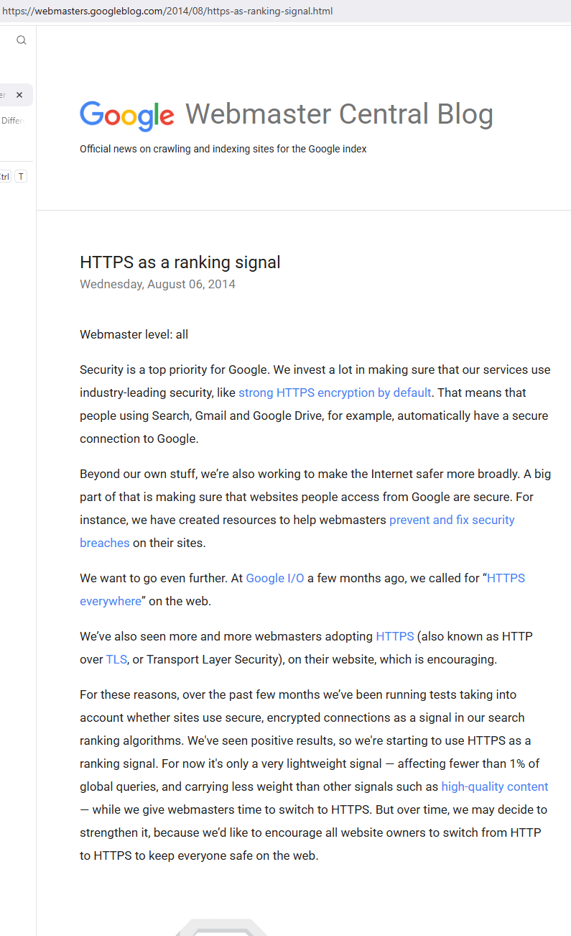This screenshot has width=571, height=936.
Task: Click the T key badge for new tab
Action: pyautogui.click(x=21, y=176)
